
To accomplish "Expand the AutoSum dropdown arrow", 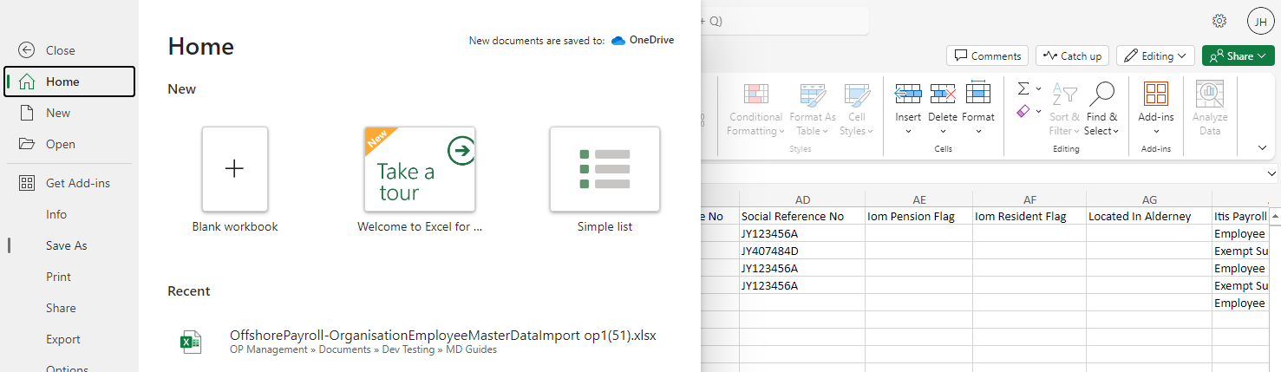I will 1038,88.
